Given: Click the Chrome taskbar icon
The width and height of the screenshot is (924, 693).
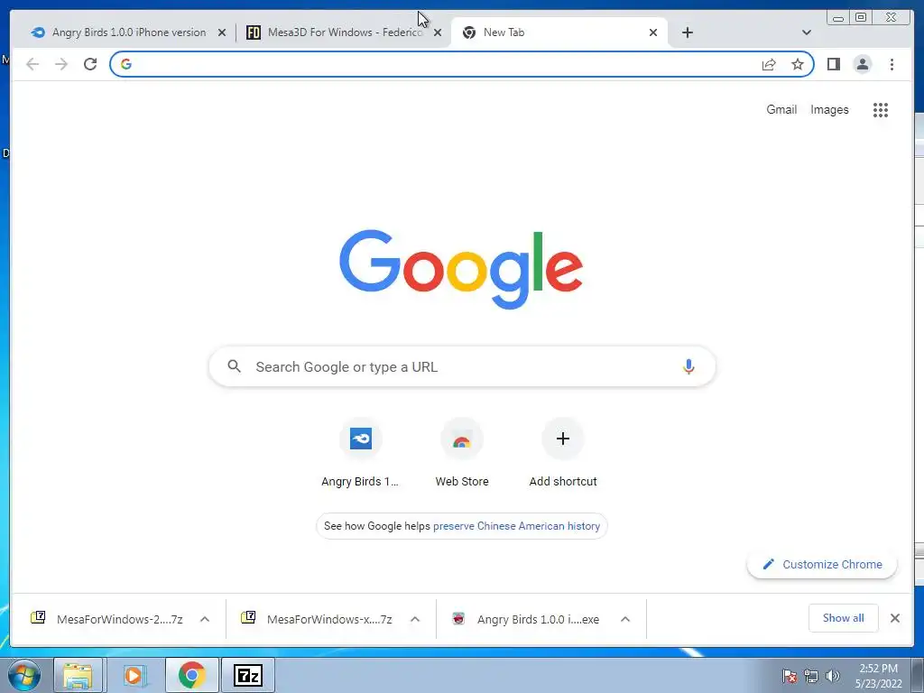Looking at the screenshot, I should pyautogui.click(x=191, y=675).
